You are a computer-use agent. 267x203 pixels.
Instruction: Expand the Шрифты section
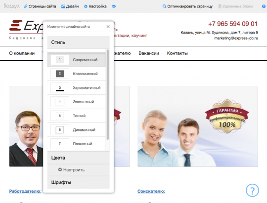point(78,182)
